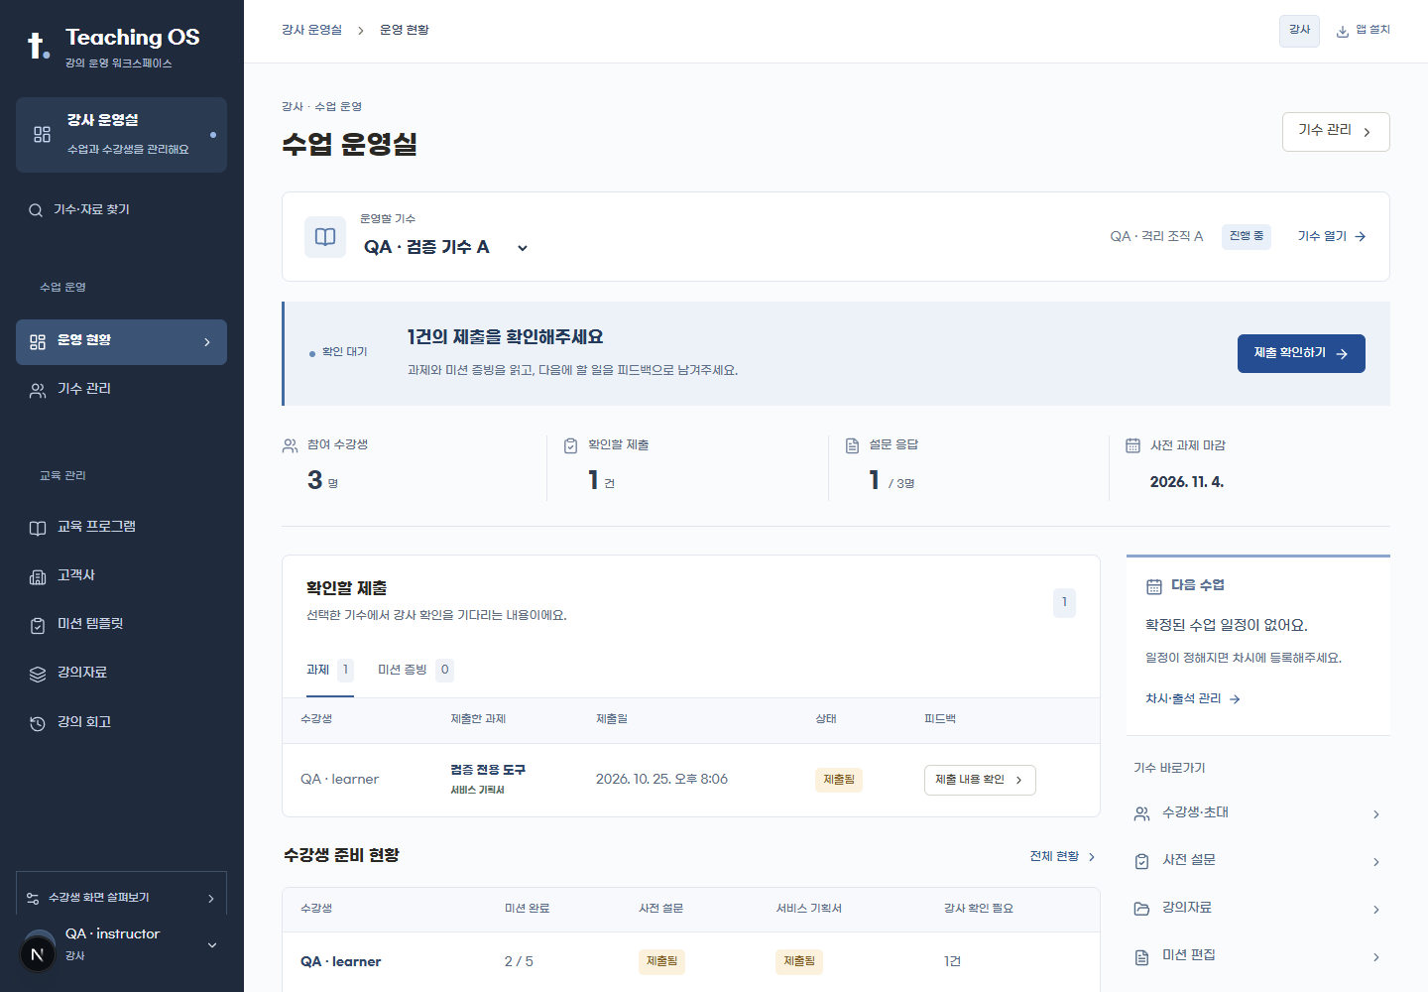Select 기수 관리 in the sidebar menu

tap(121, 390)
